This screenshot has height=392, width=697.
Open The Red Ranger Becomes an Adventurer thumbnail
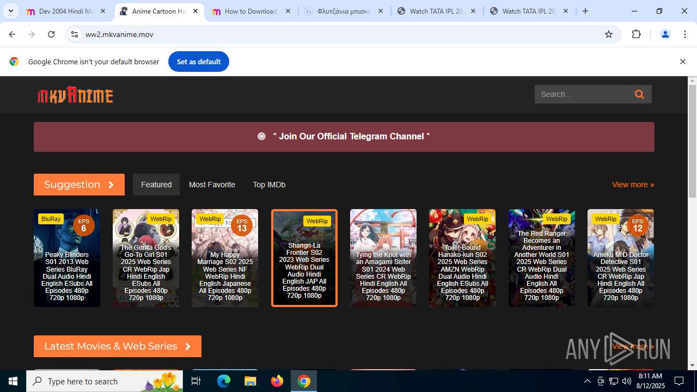542,258
